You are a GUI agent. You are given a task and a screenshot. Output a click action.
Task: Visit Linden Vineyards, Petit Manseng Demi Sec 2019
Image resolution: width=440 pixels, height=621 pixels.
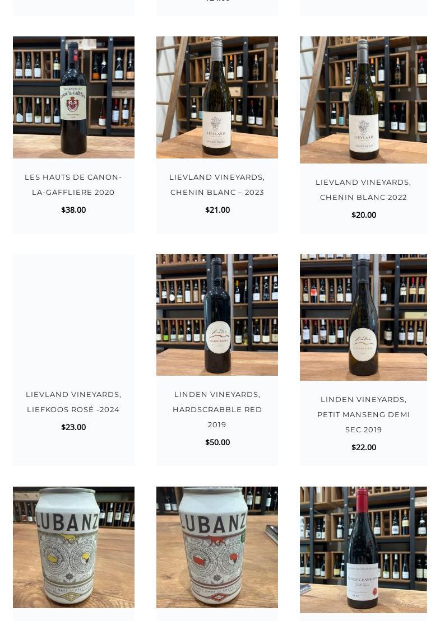(363, 415)
